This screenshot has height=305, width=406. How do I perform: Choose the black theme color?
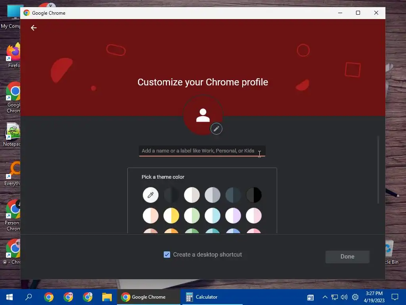(254, 195)
